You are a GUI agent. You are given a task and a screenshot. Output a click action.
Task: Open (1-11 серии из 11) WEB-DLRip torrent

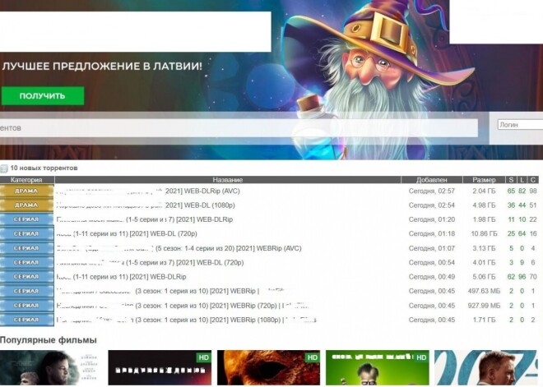pos(121,277)
